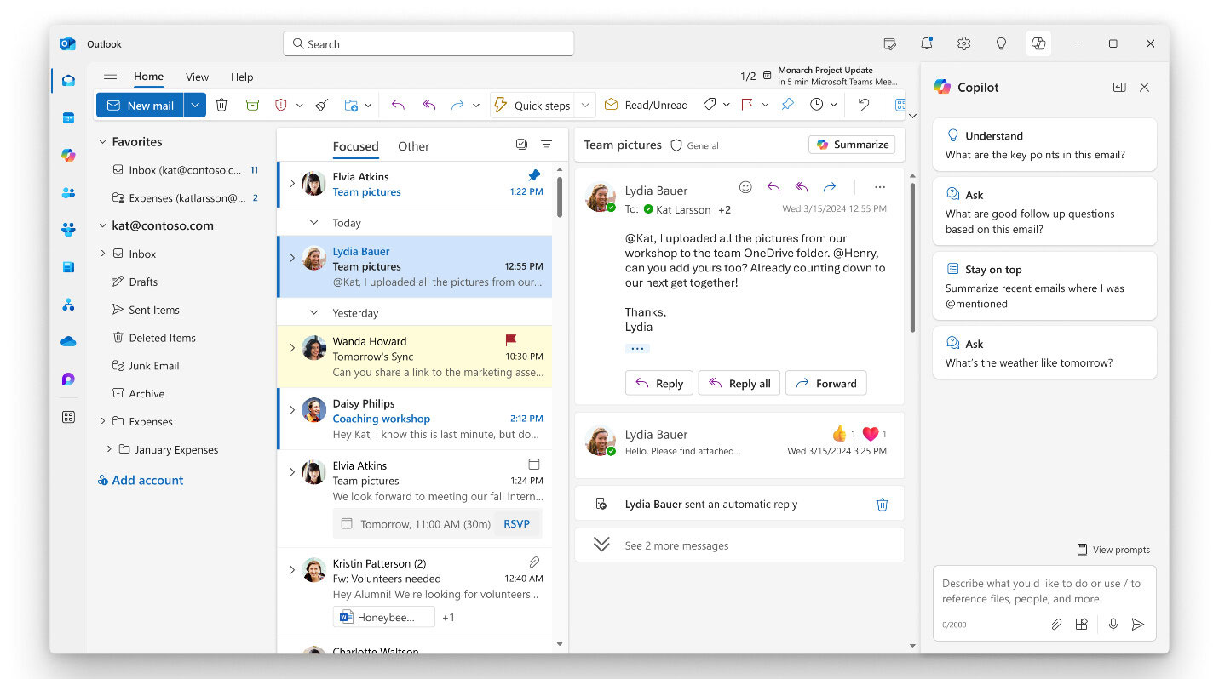
Task: Click the New mail button
Action: [140, 105]
